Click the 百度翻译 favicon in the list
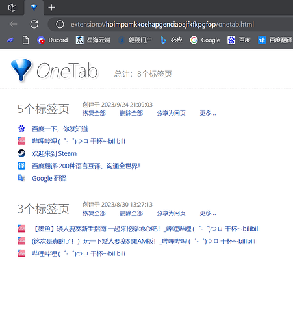Screen dimensions: 293x325 [21, 166]
